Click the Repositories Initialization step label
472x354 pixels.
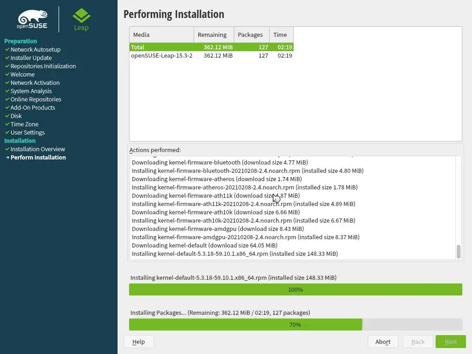click(x=43, y=66)
